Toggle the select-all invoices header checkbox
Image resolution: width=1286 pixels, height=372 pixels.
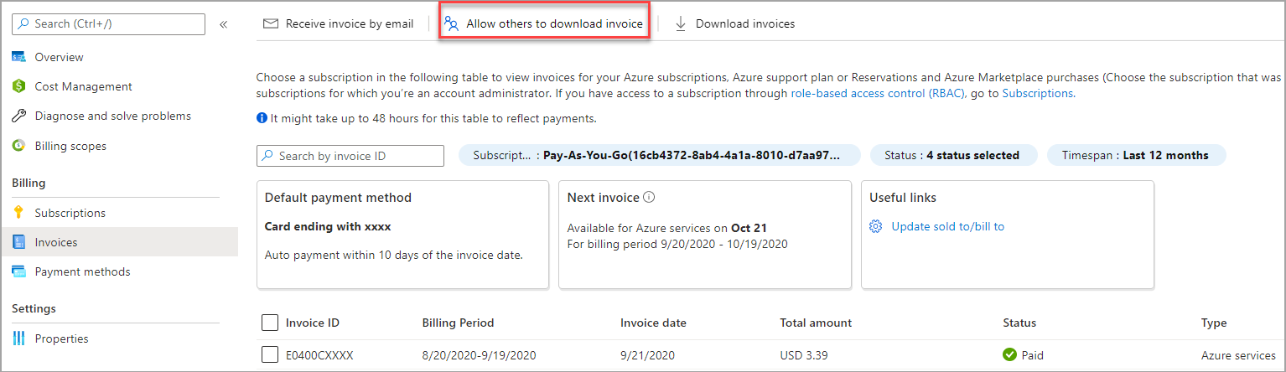270,323
